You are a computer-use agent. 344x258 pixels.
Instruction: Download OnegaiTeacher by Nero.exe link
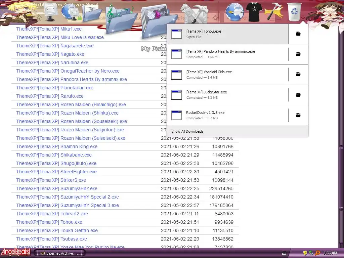point(68,71)
